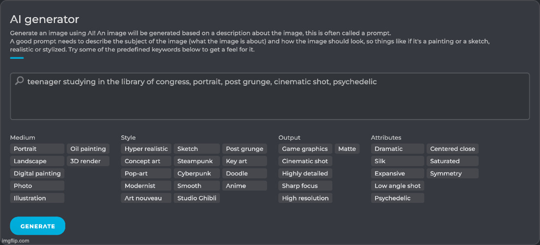Choose the Studio Ghibli style

[196, 198]
